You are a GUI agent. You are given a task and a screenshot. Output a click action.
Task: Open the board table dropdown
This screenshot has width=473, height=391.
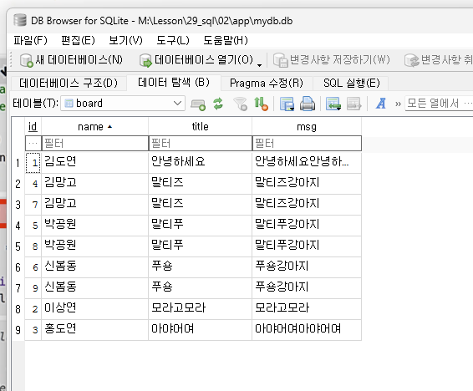click(x=123, y=104)
